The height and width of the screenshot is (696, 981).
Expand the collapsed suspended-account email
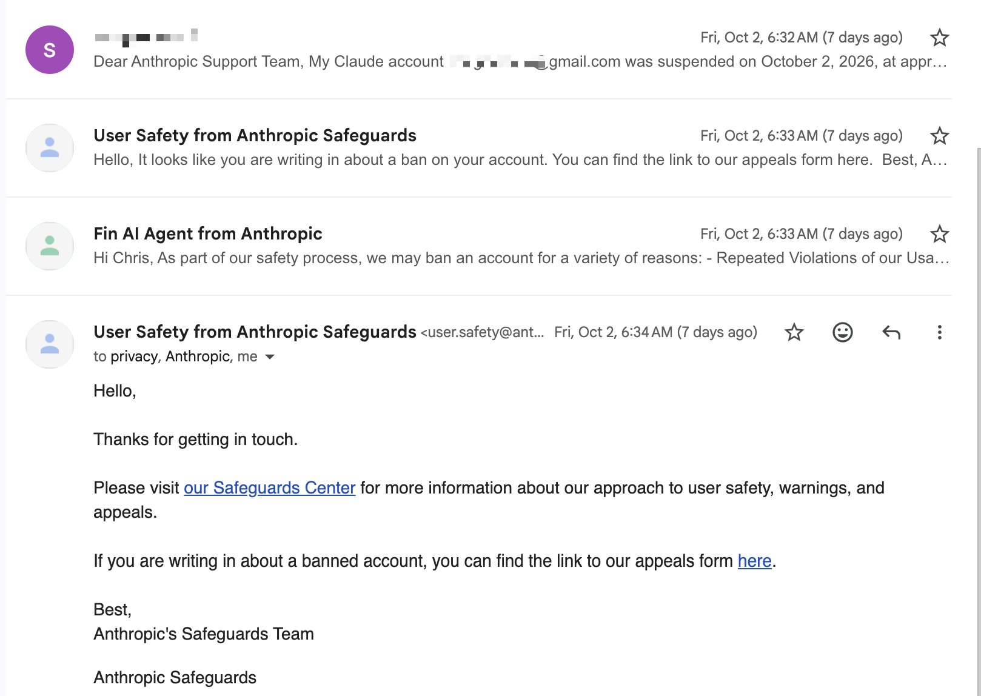click(479, 50)
